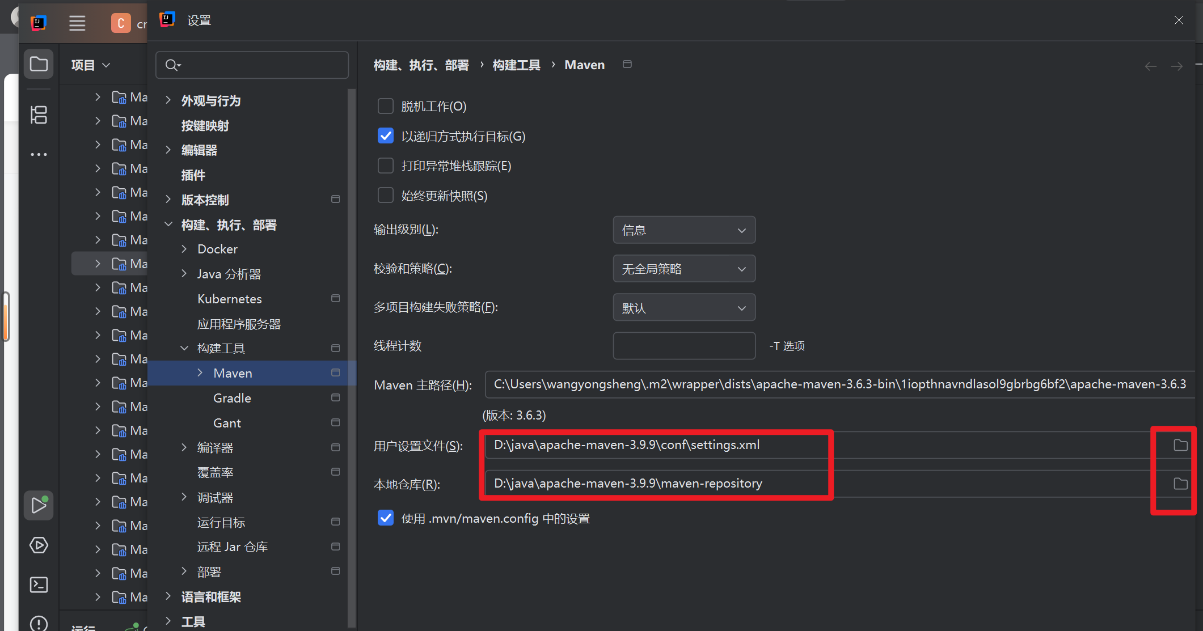
Task: Select 插件 settings category
Action: click(x=193, y=175)
